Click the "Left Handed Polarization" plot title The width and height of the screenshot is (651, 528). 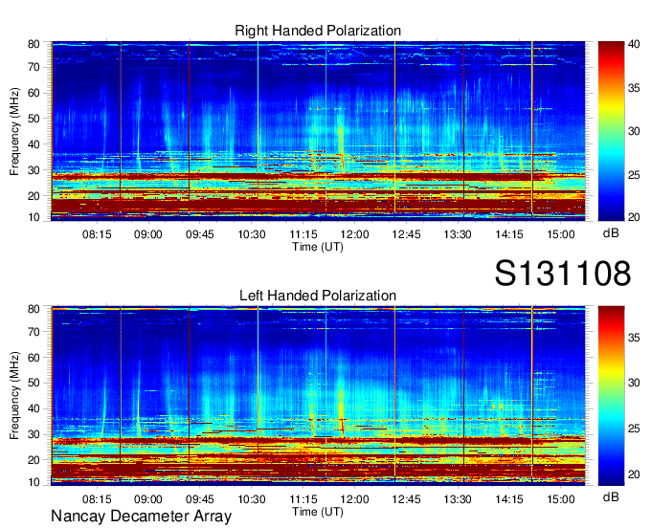[x=318, y=296]
